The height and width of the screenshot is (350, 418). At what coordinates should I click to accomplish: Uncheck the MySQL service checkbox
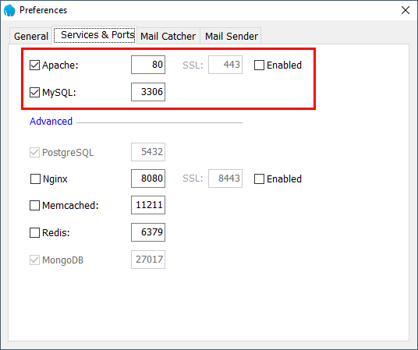(x=34, y=93)
